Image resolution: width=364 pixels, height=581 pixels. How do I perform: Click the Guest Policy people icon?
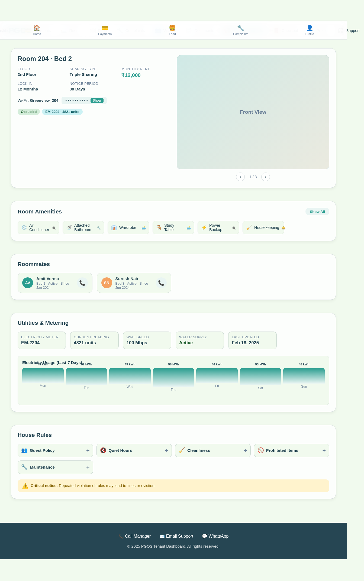pos(24,450)
